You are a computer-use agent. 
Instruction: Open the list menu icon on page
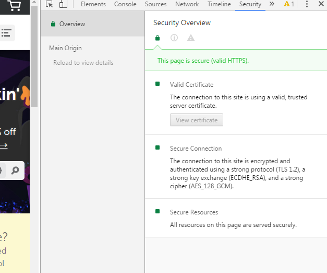coord(6,33)
